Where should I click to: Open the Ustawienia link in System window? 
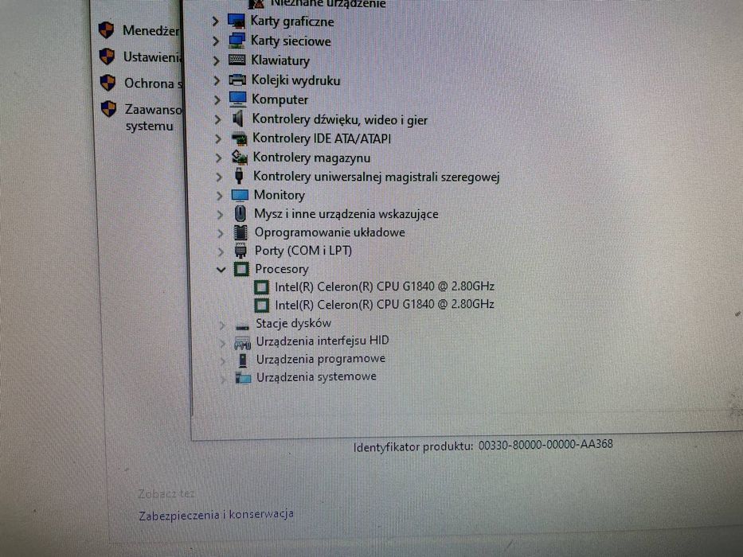point(152,57)
